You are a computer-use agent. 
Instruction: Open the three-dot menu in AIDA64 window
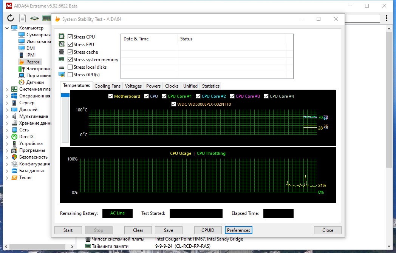point(387,18)
